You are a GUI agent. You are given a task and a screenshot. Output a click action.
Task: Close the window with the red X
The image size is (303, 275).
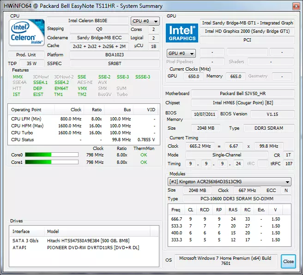[x=296, y=6]
